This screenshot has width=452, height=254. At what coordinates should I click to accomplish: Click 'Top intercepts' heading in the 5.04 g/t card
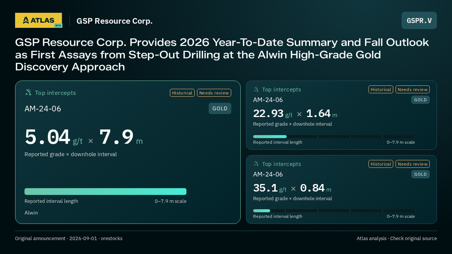55,93
